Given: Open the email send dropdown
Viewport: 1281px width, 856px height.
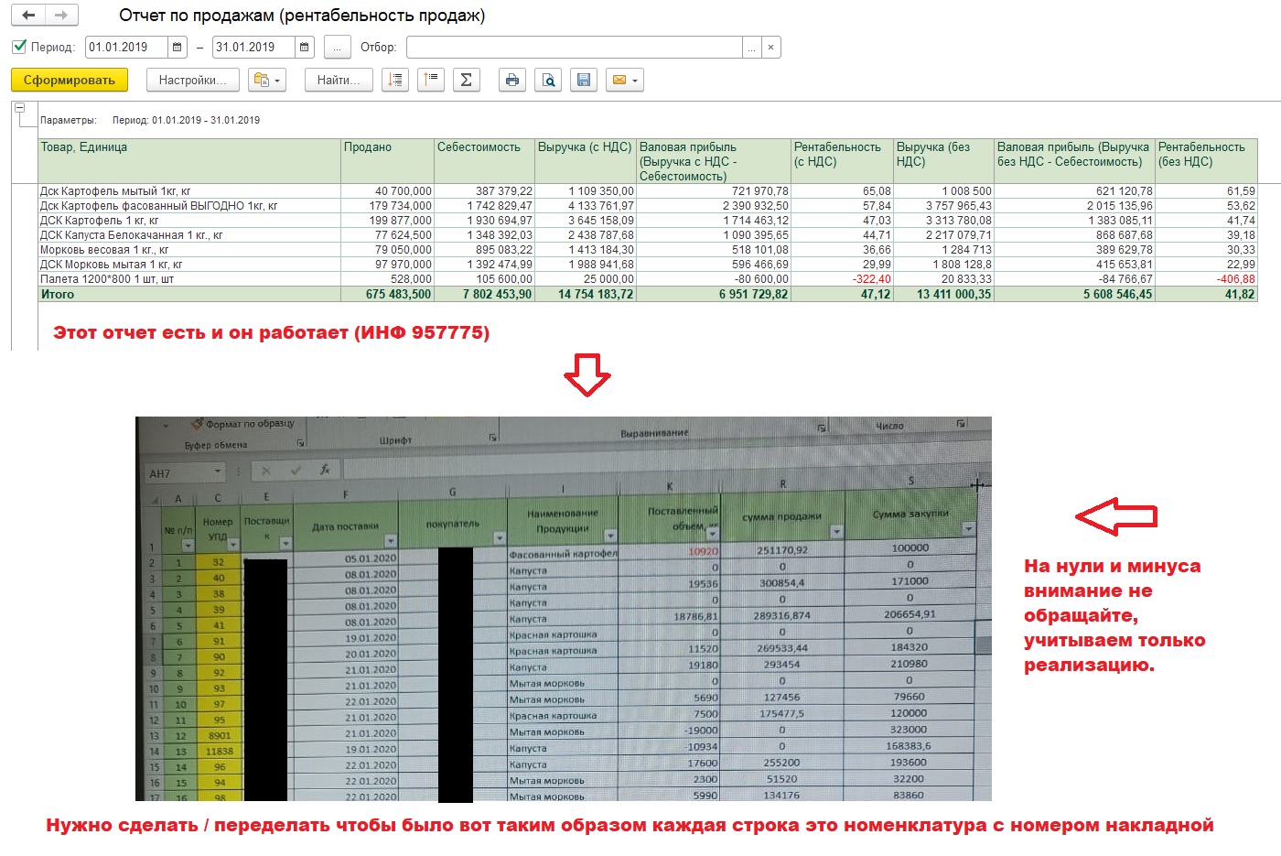Looking at the screenshot, I should click(x=625, y=81).
